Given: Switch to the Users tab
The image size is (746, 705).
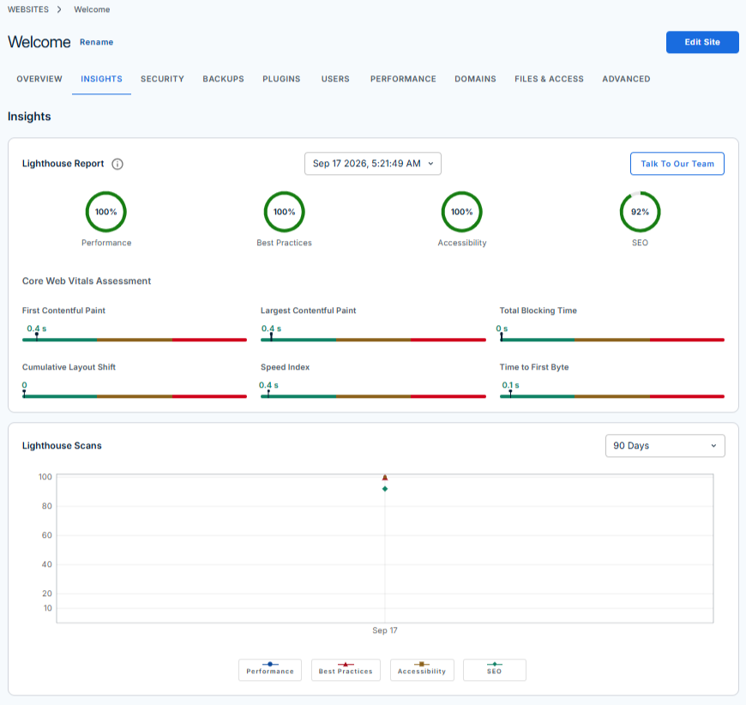Looking at the screenshot, I should point(335,79).
